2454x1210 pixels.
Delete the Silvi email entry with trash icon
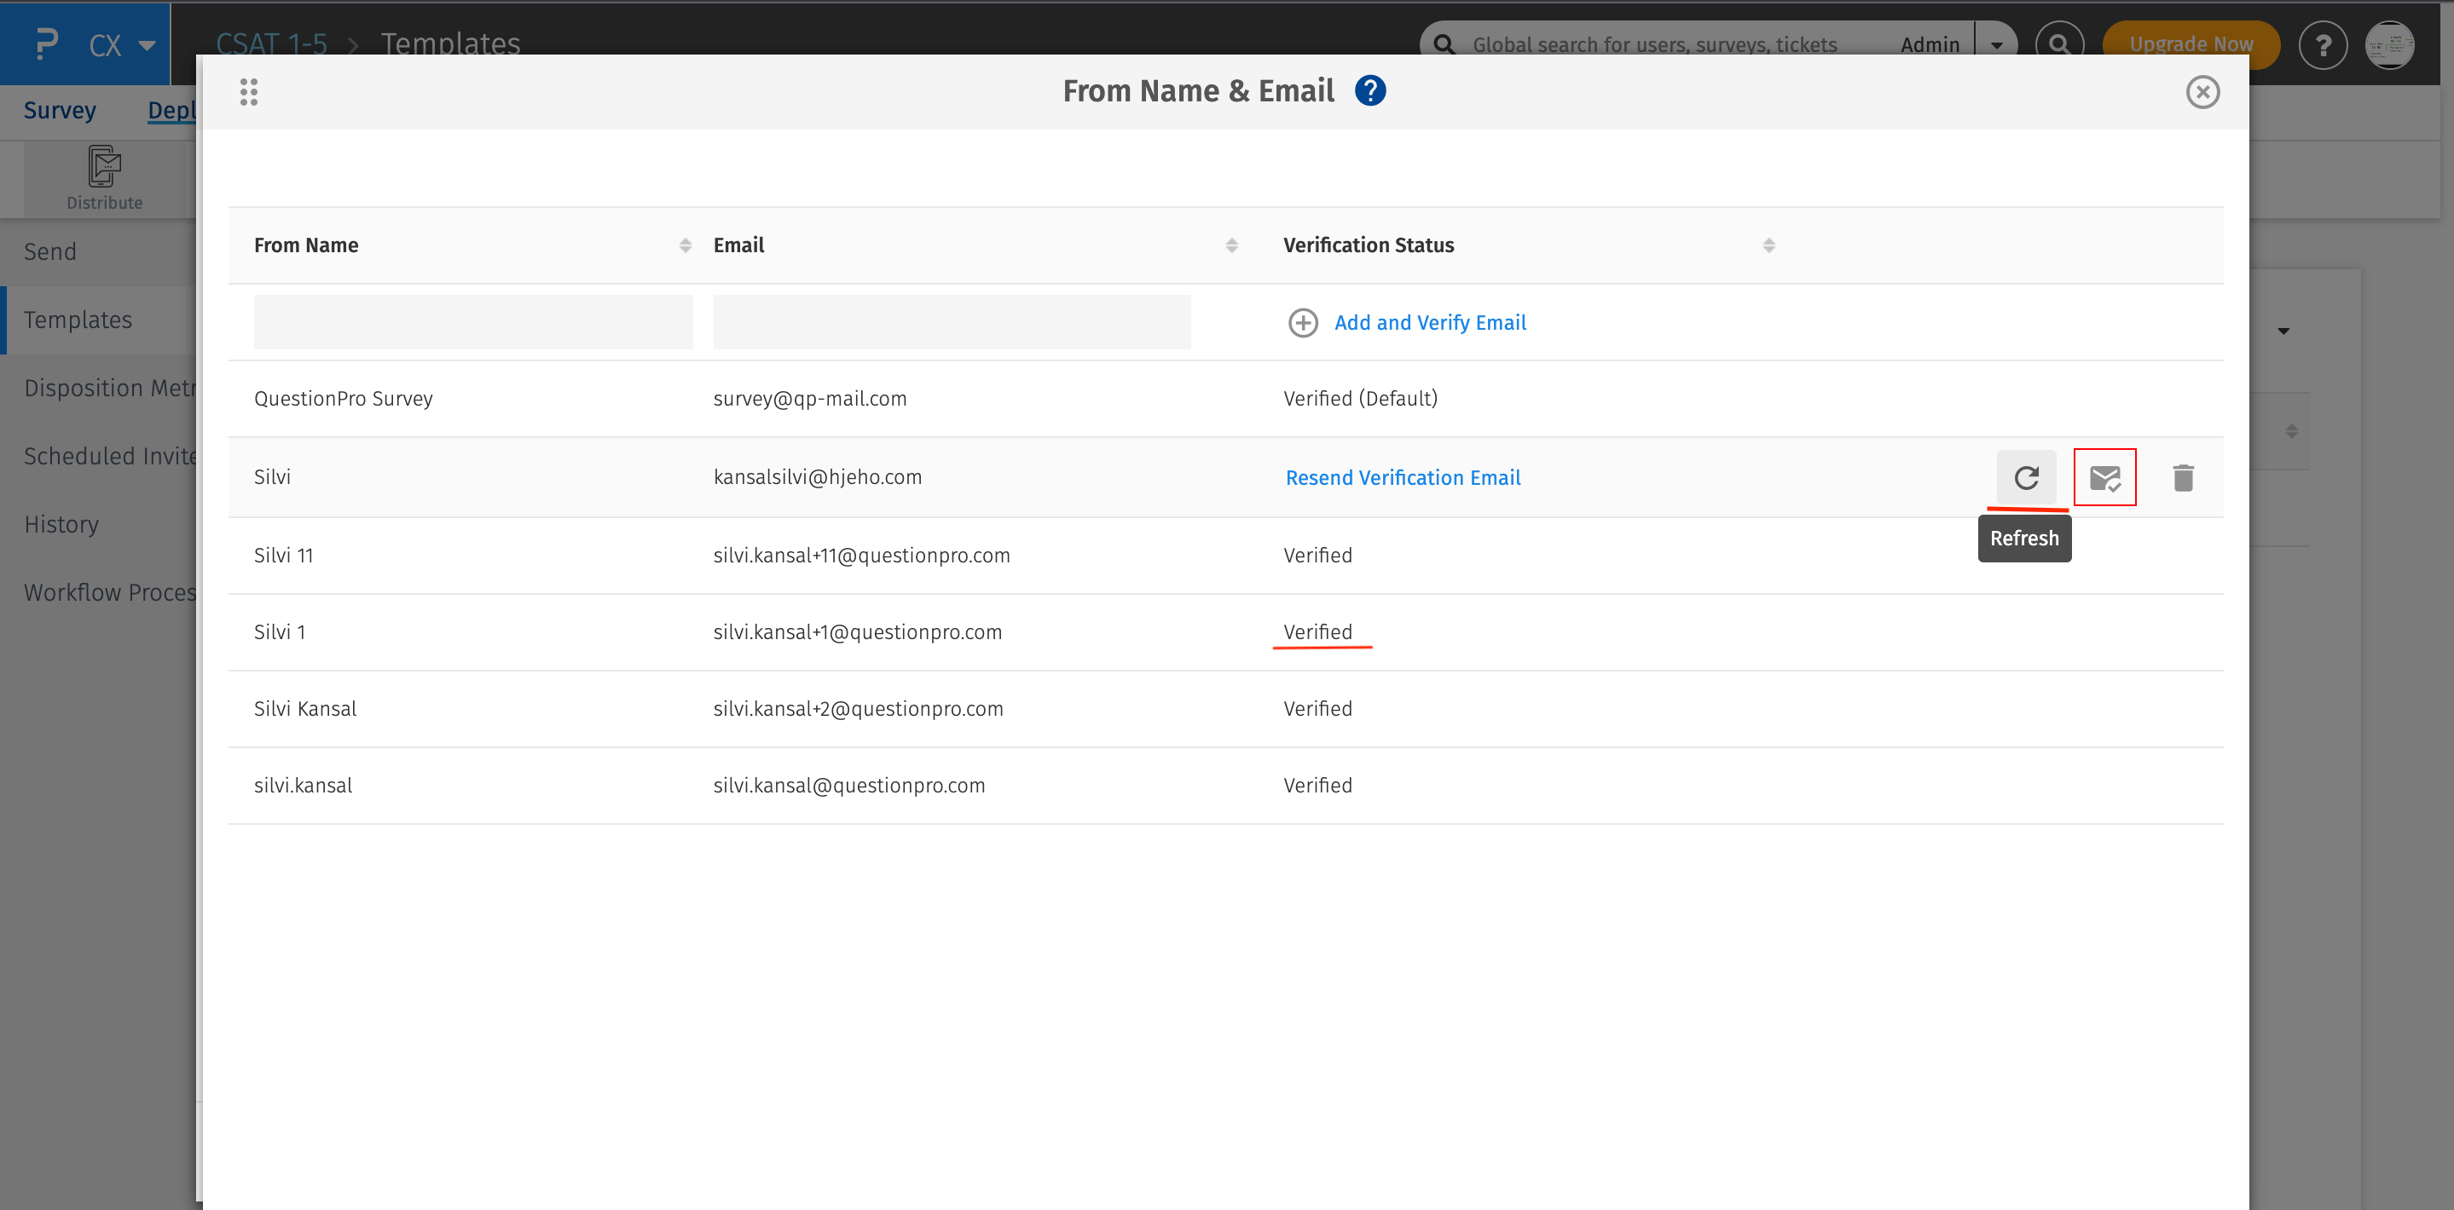point(2183,477)
